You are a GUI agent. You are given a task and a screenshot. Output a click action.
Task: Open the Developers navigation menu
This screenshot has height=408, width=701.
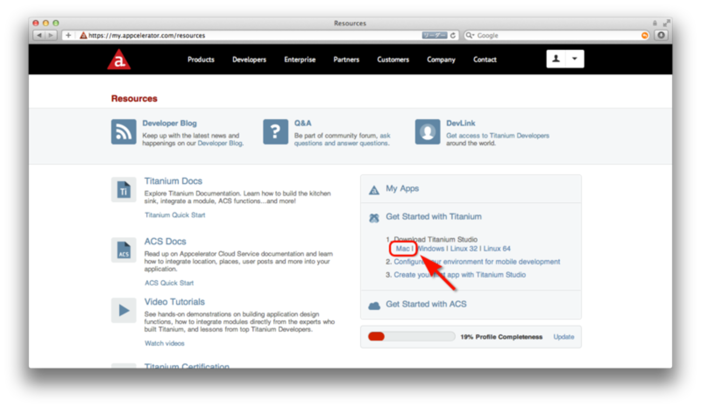(249, 60)
